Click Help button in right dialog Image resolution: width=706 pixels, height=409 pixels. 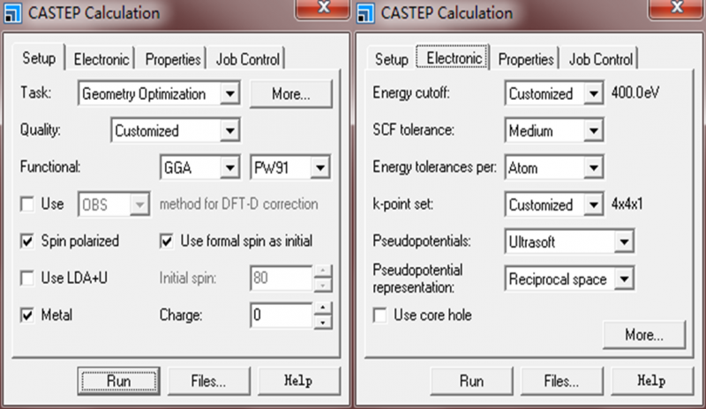(651, 381)
